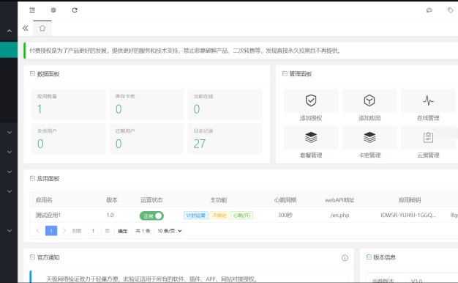The width and height of the screenshot is (458, 283).
Task: Click the 心跳(开) tag
Action: point(242,216)
